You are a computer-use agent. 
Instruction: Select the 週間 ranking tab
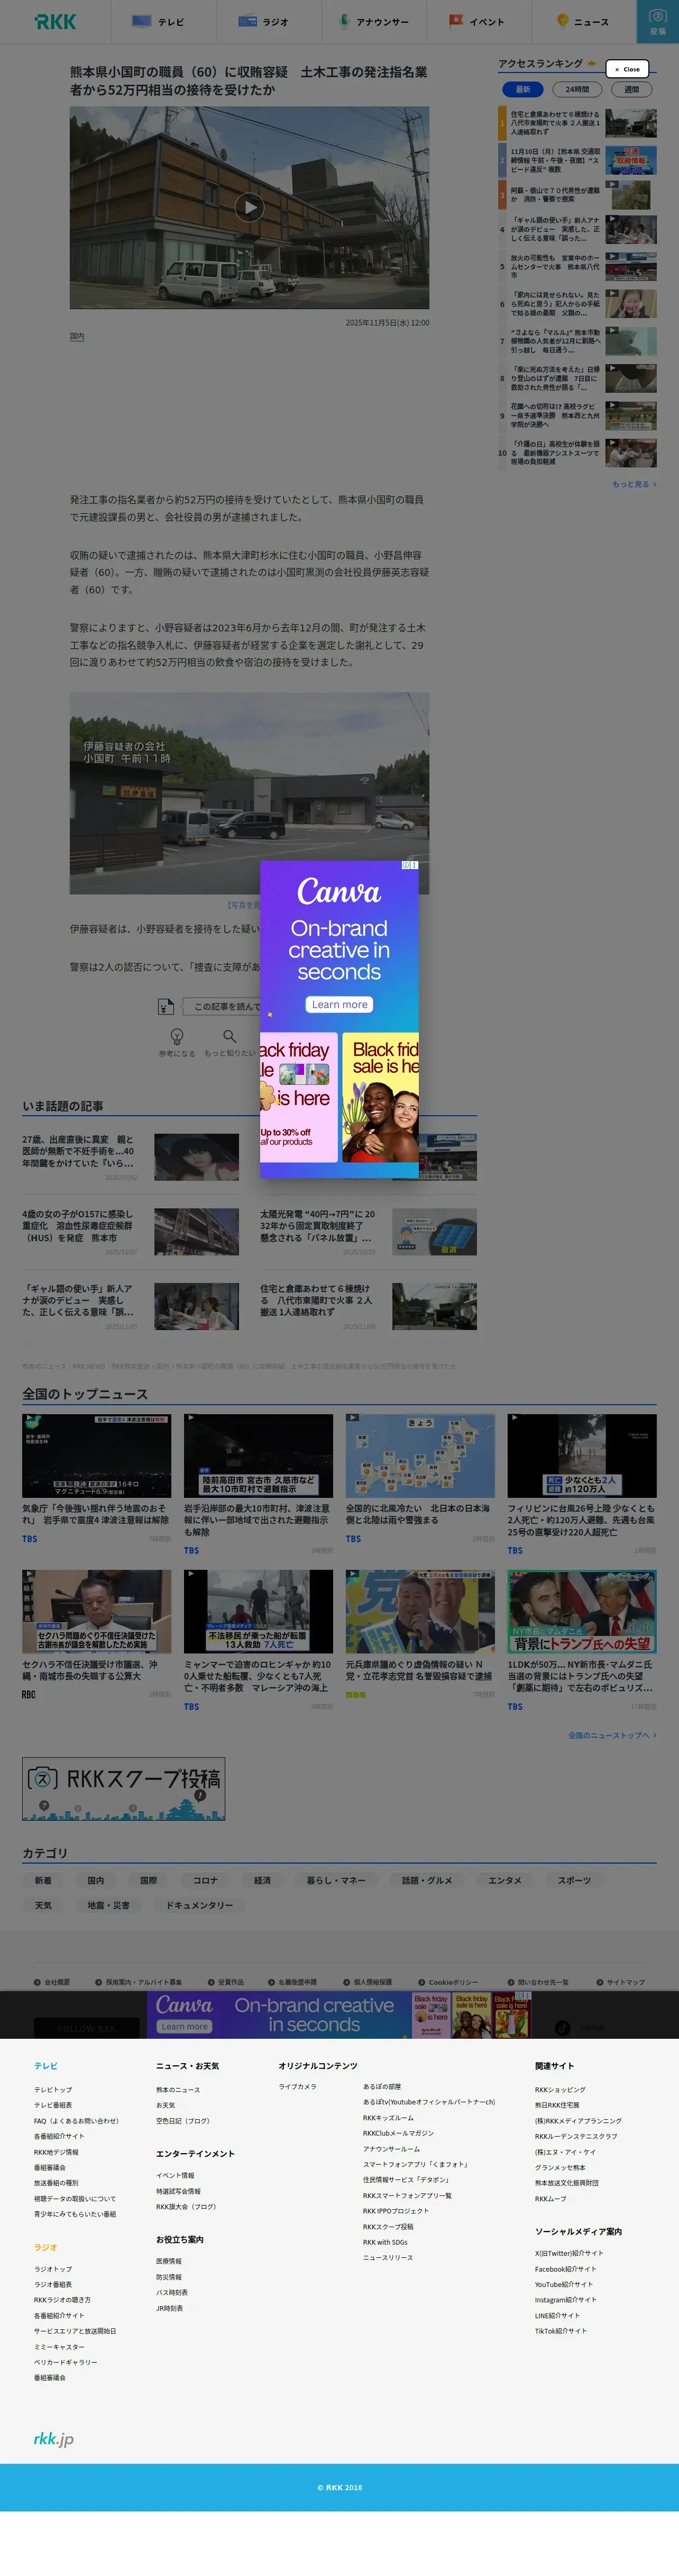pyautogui.click(x=631, y=89)
